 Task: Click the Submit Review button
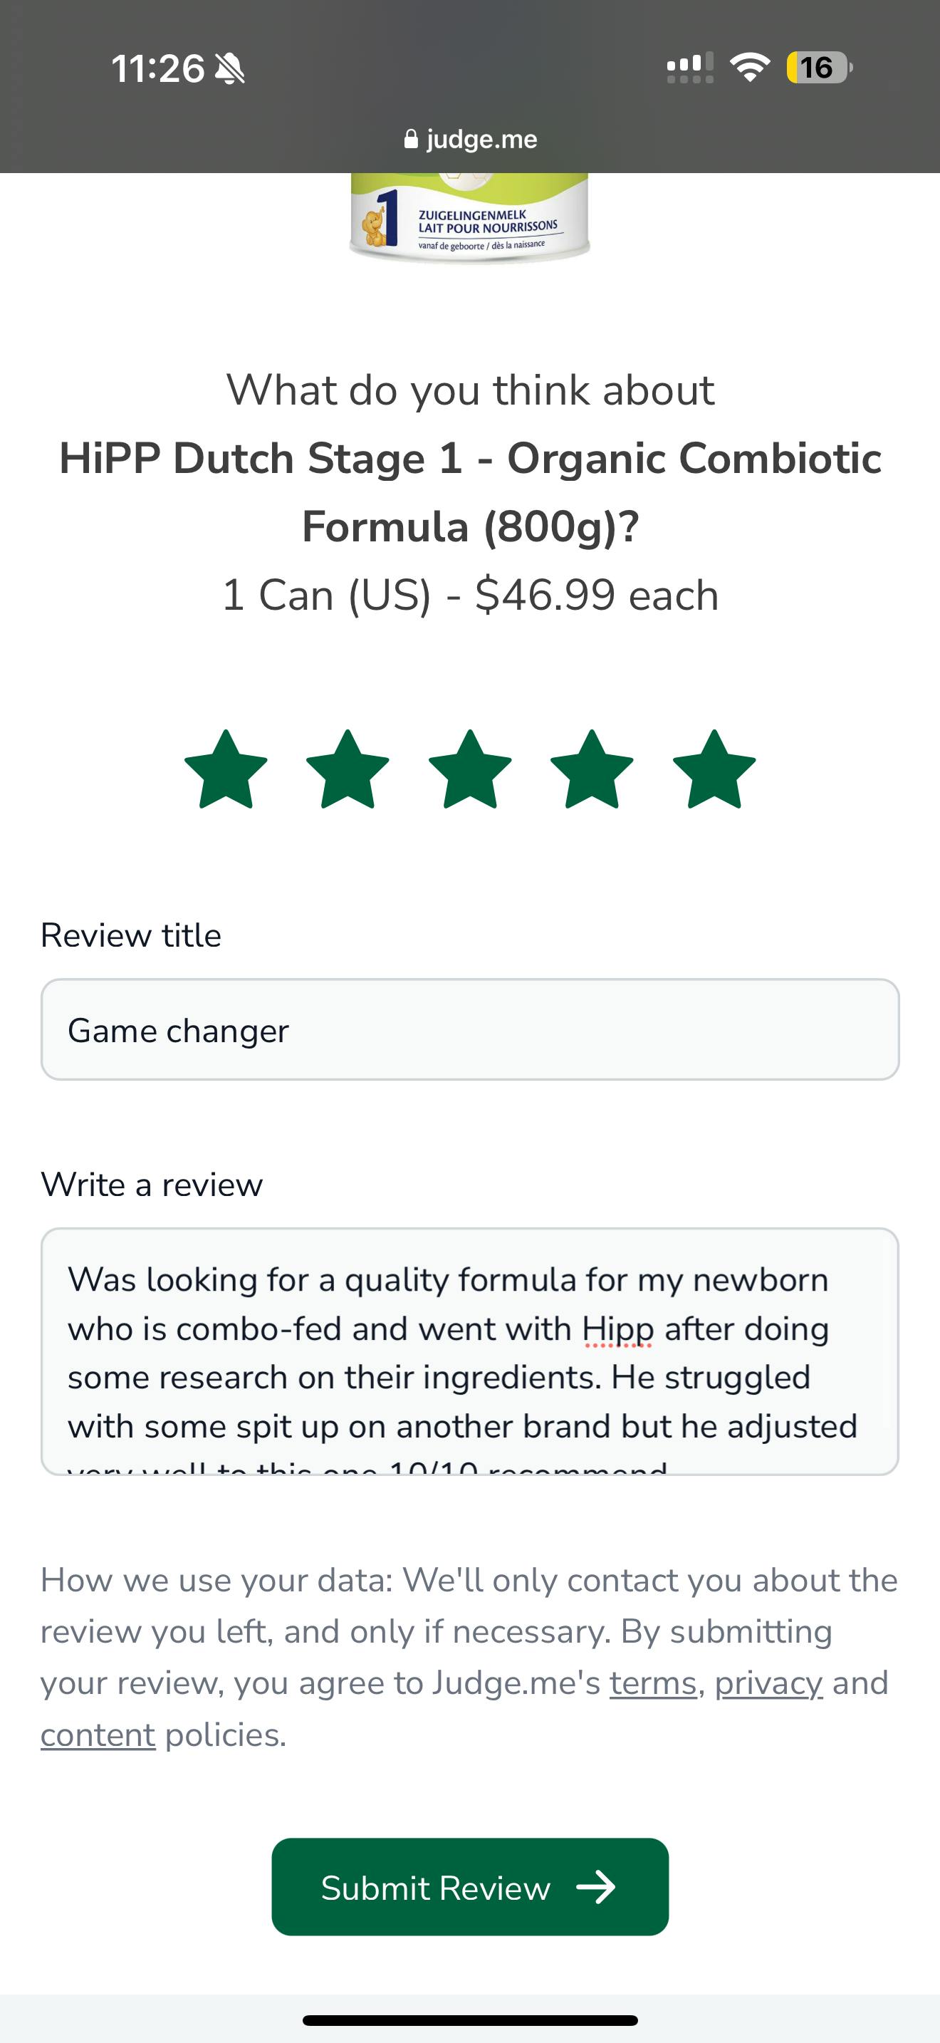click(470, 1887)
